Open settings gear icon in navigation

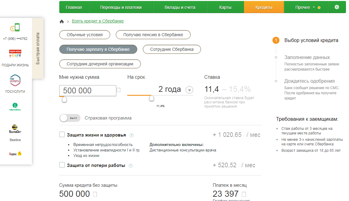pos(337,7)
